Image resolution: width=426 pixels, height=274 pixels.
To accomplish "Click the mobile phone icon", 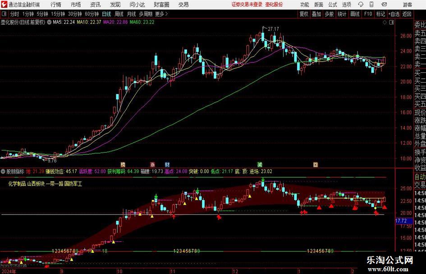I will [x=371, y=4].
